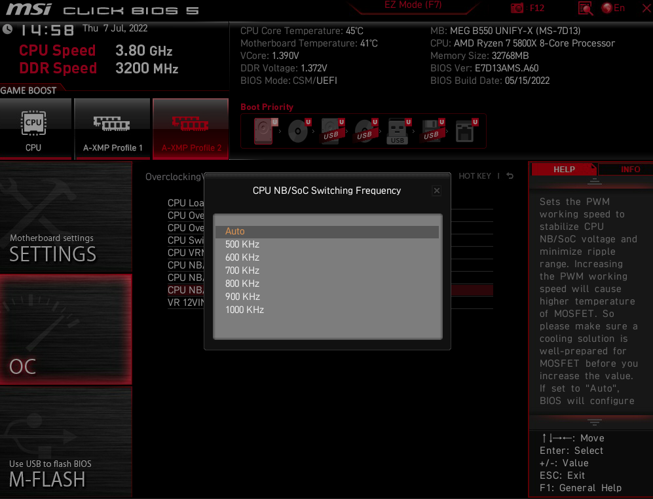Click the USB CD/DVD boot icon
The width and height of the screenshot is (653, 499).
point(365,131)
